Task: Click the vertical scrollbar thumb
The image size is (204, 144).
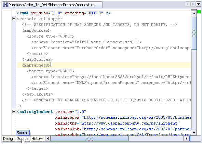Action: point(194,33)
